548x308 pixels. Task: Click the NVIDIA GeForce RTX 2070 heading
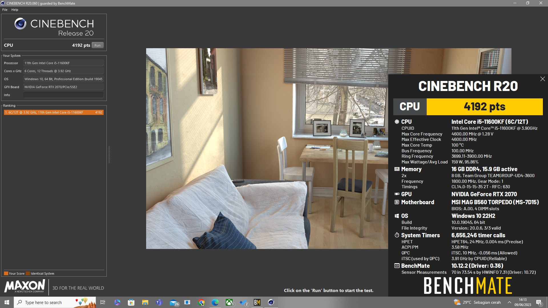(x=484, y=194)
